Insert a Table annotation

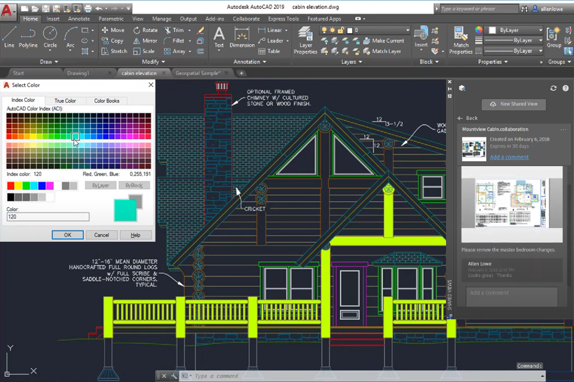[269, 51]
